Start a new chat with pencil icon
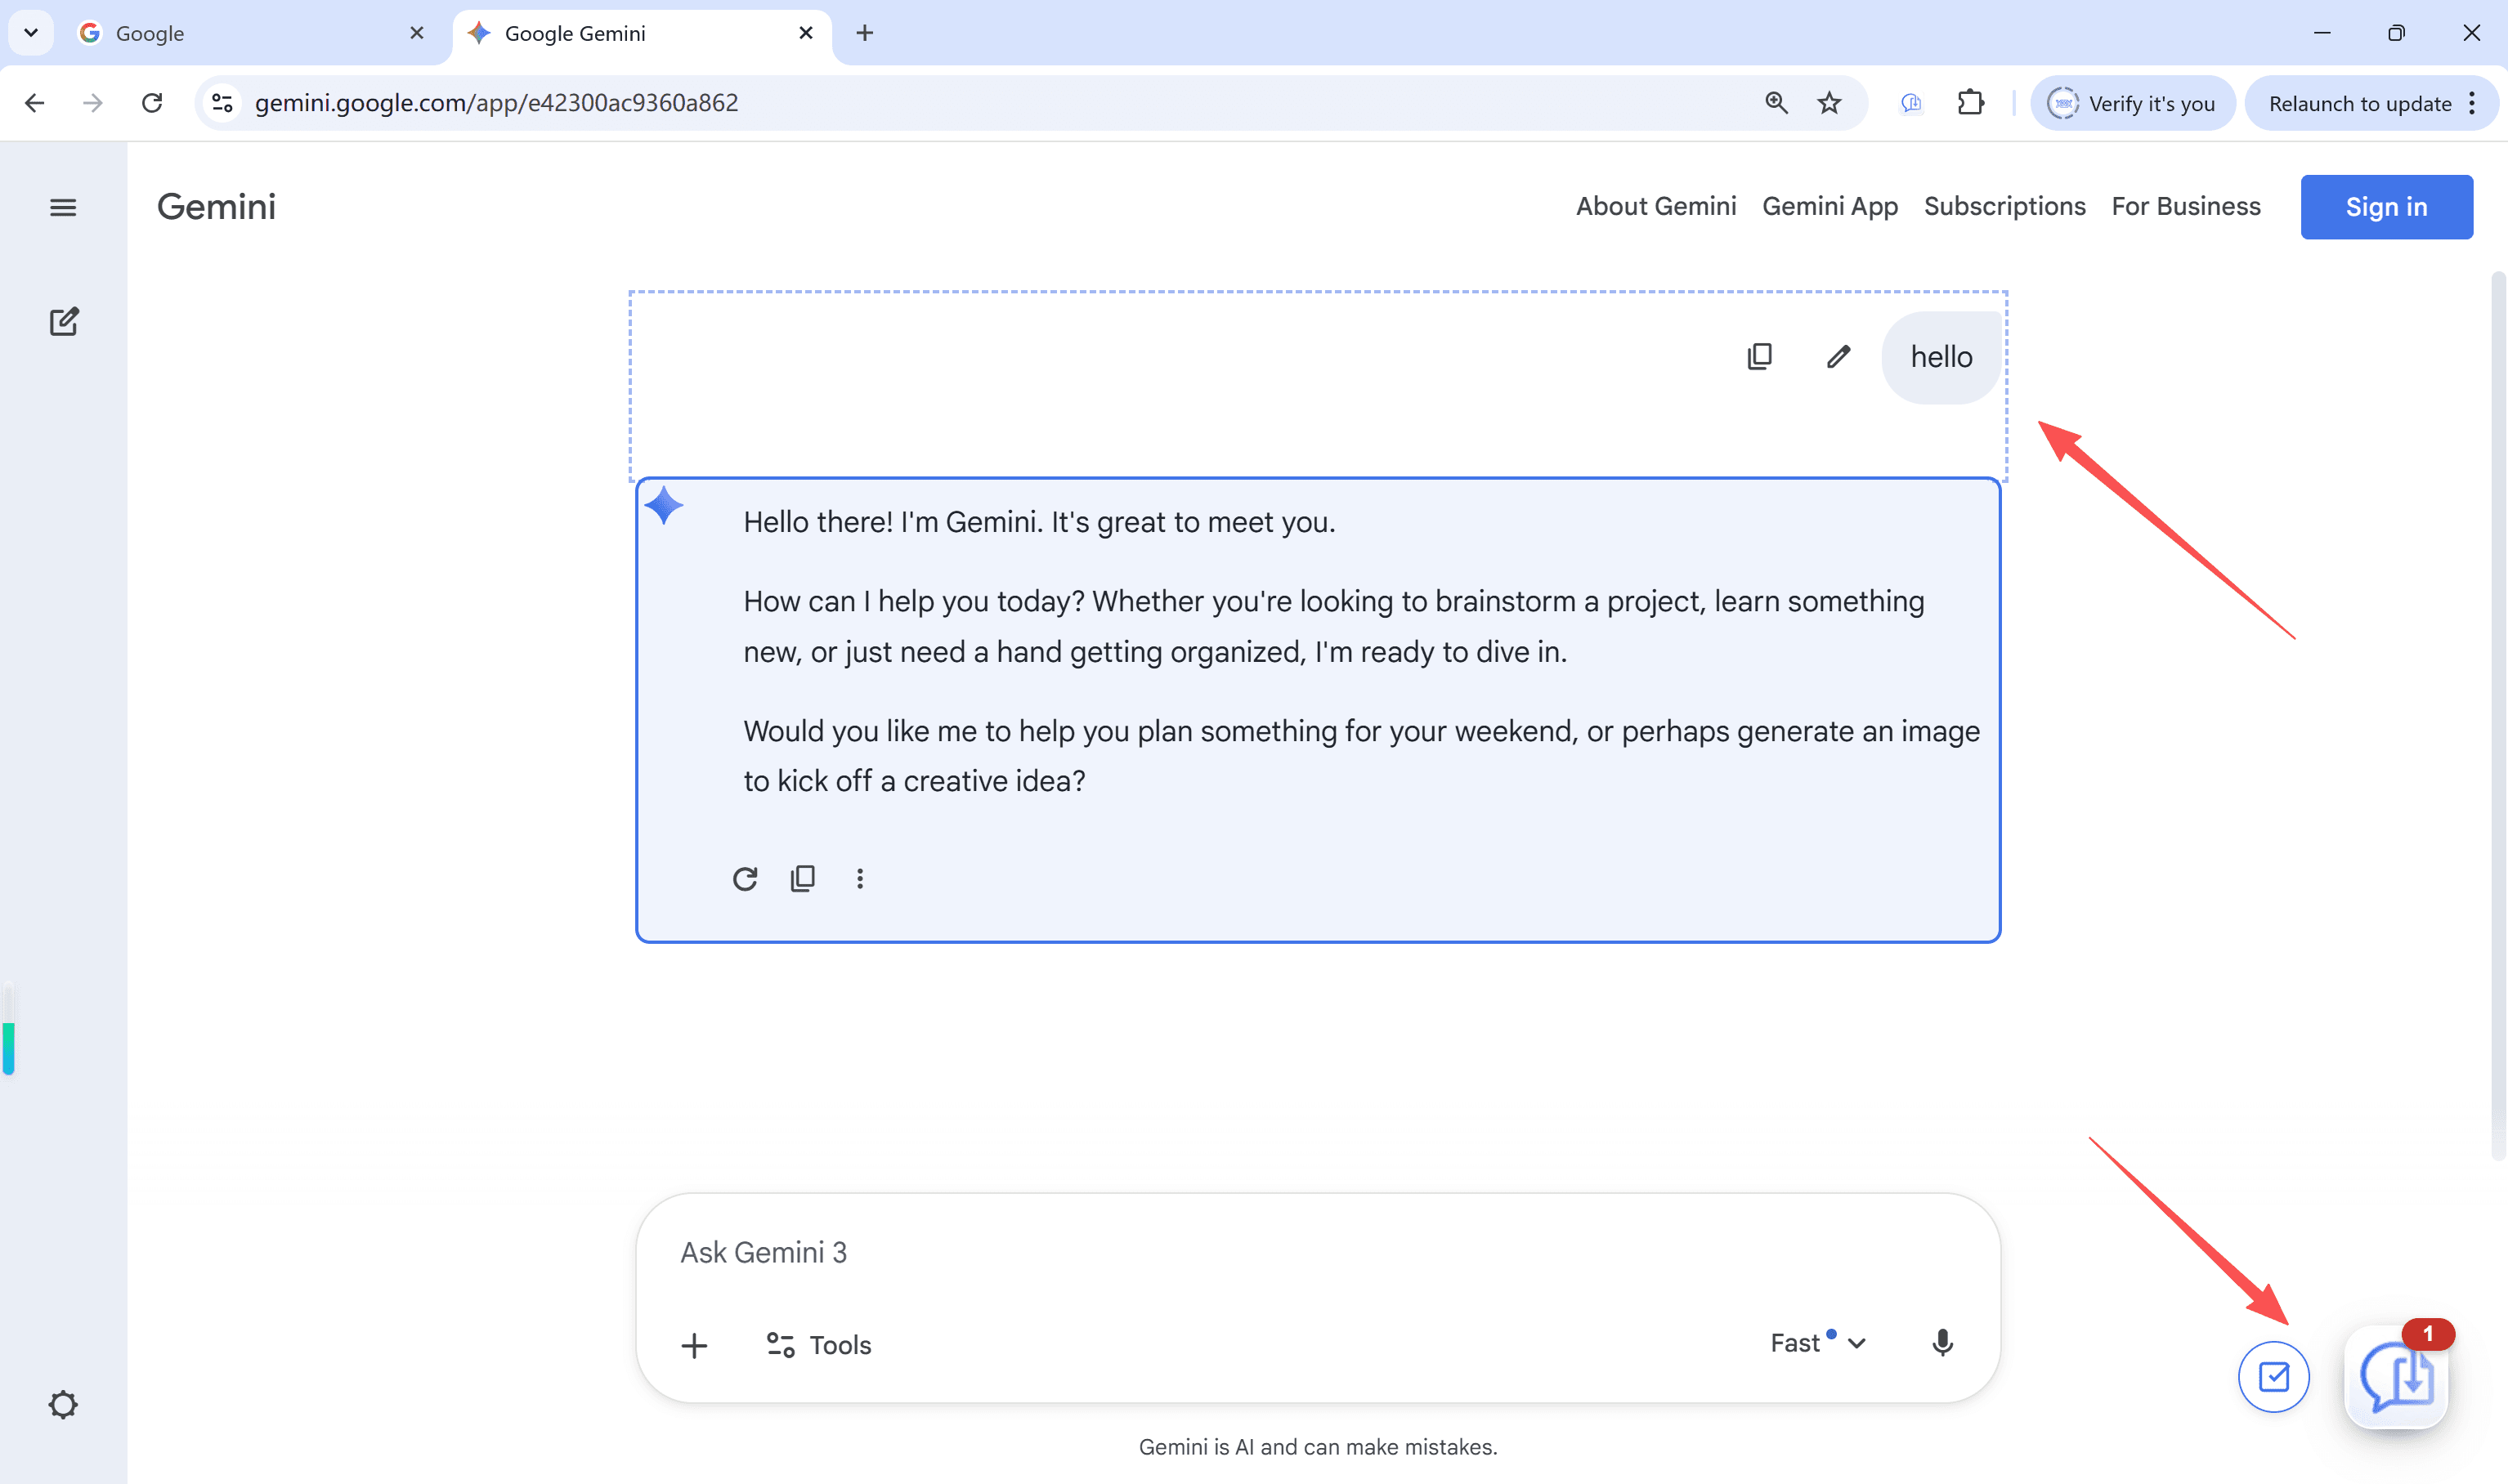The width and height of the screenshot is (2508, 1484). [x=64, y=322]
